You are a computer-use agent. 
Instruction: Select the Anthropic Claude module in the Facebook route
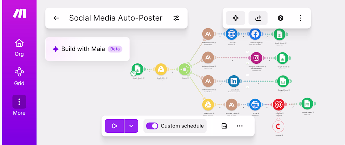(208, 34)
